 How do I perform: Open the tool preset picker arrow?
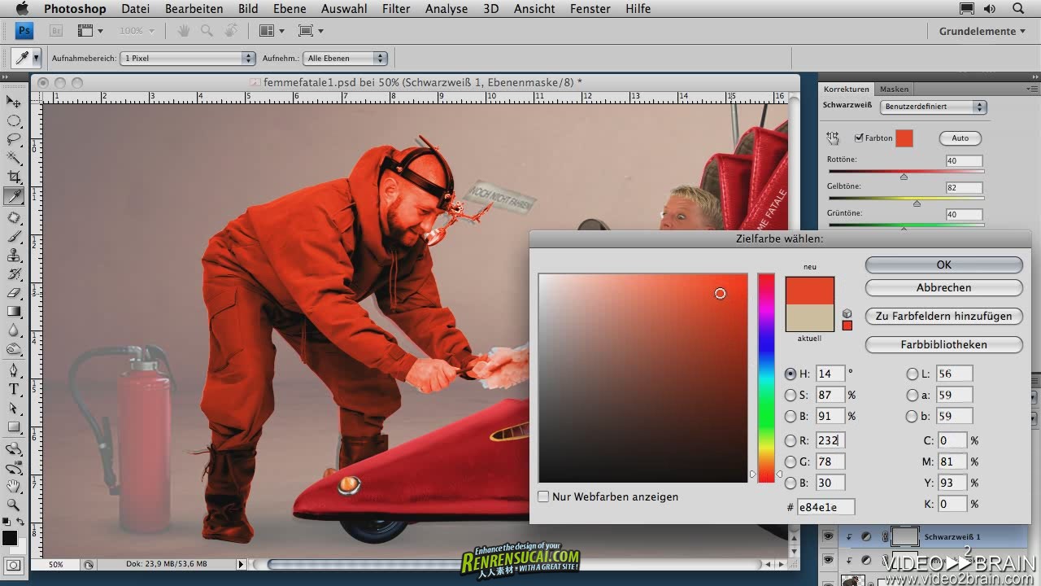pos(35,58)
